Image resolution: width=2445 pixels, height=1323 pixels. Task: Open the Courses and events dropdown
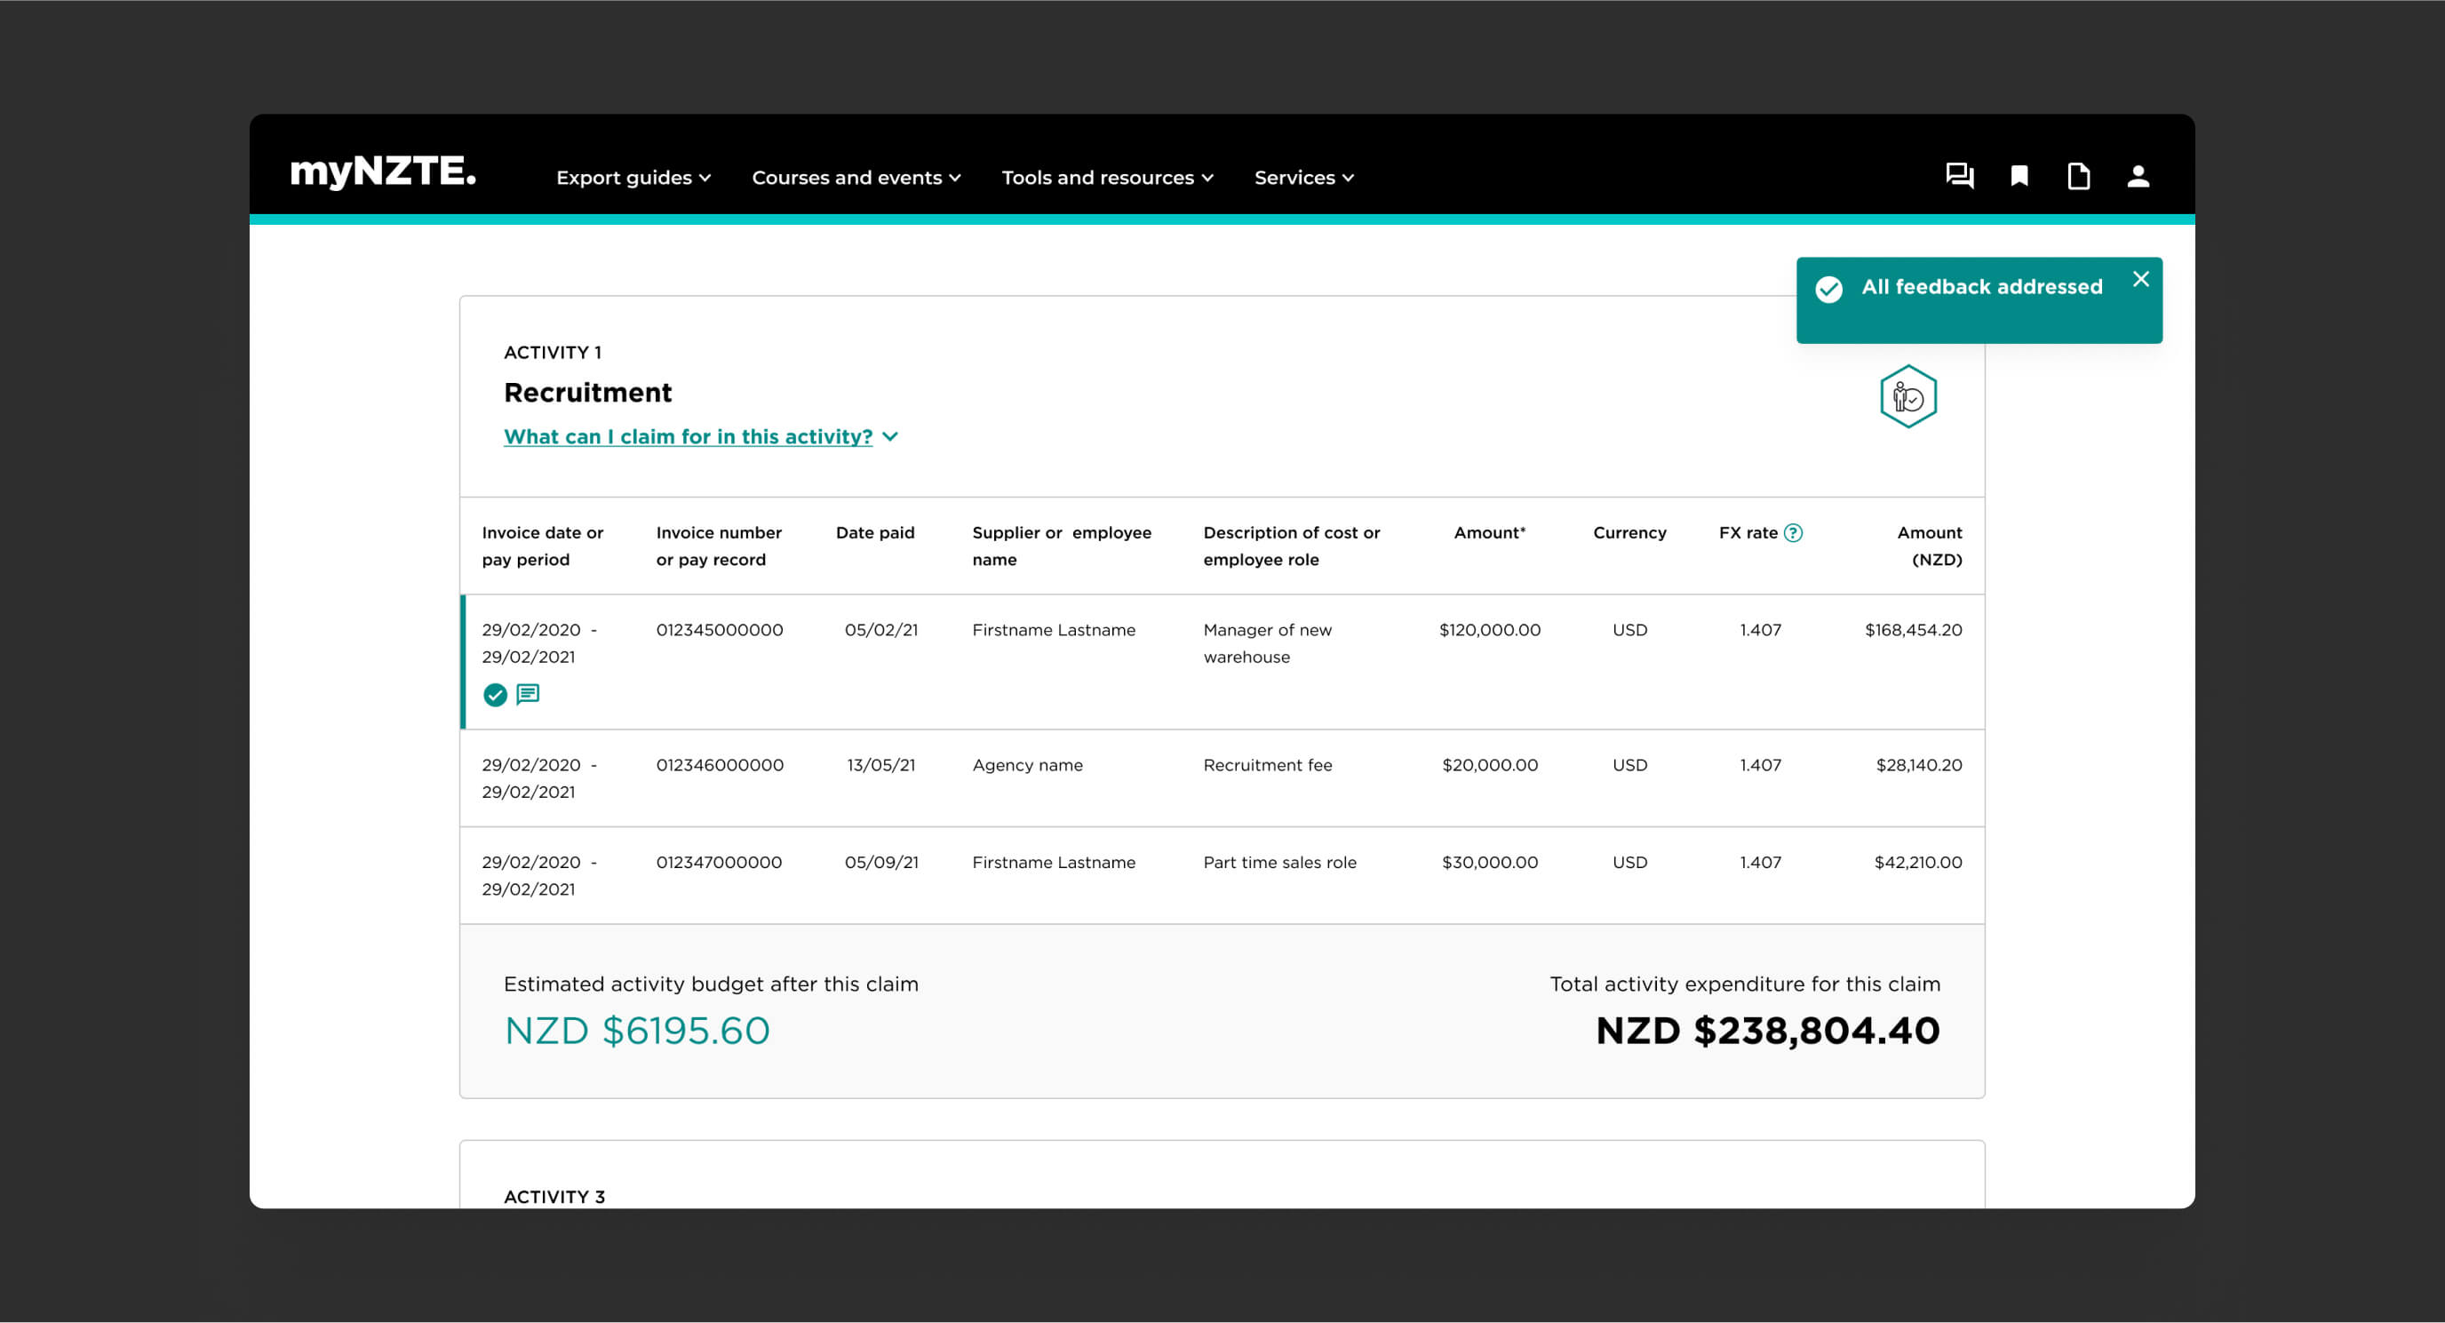[x=856, y=178]
